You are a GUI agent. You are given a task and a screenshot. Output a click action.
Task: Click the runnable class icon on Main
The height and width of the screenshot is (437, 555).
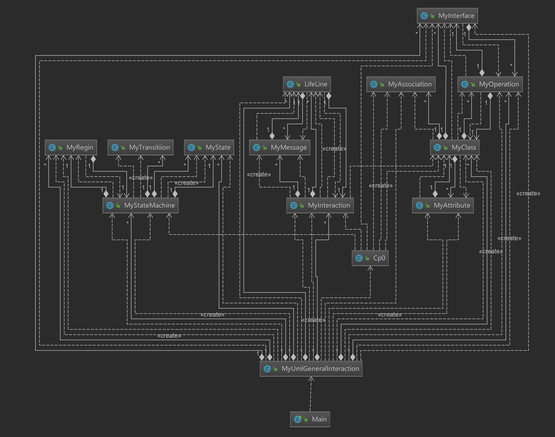298,419
